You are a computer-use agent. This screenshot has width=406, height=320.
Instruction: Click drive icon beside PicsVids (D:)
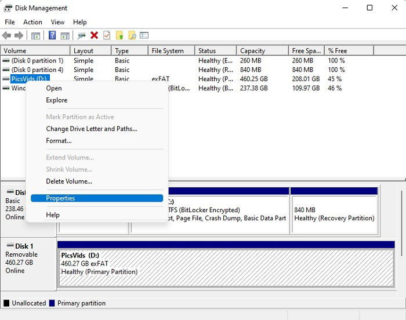pyautogui.click(x=6, y=79)
